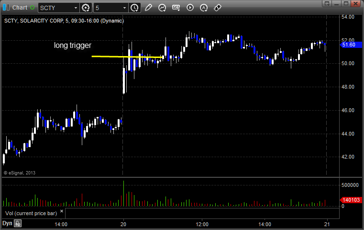Click the Vol (current price bar) label
The height and width of the screenshot is (230, 364).
31,213
